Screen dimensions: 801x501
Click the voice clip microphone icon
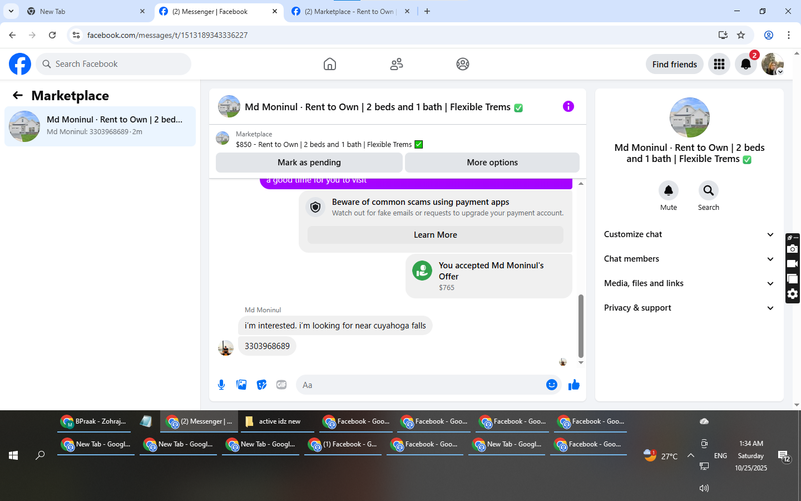[221, 385]
